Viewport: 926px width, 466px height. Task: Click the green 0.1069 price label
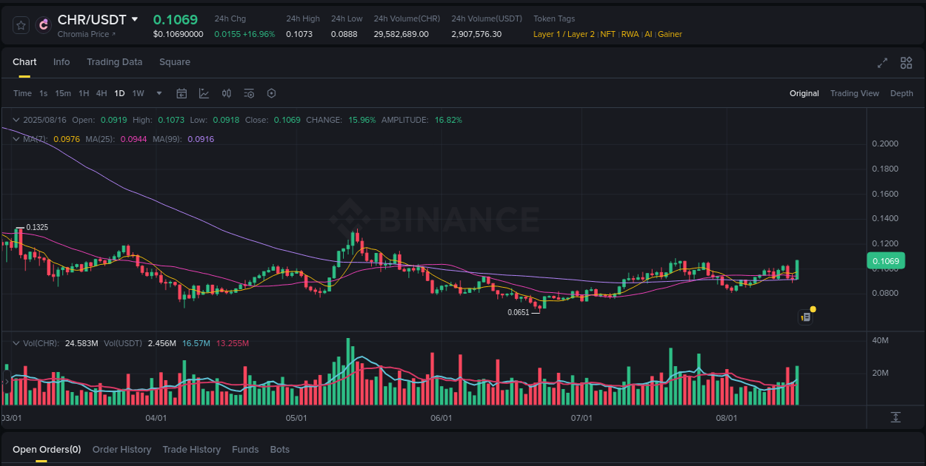click(886, 260)
